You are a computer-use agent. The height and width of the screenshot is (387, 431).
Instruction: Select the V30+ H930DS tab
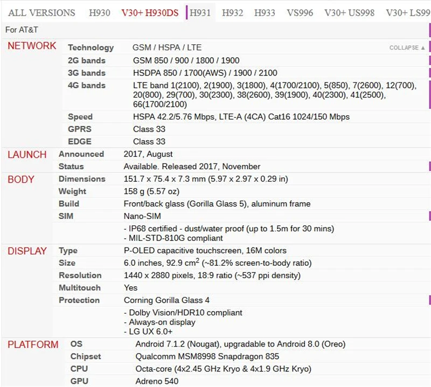click(x=150, y=12)
